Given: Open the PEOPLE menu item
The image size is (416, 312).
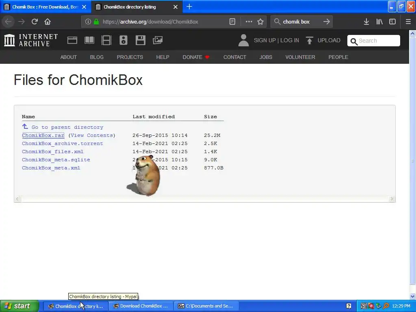Looking at the screenshot, I should [338, 57].
